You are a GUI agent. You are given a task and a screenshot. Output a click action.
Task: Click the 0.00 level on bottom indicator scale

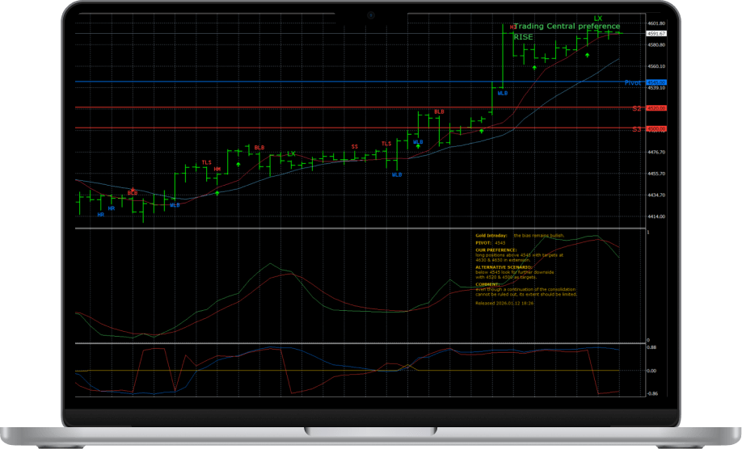coord(651,371)
